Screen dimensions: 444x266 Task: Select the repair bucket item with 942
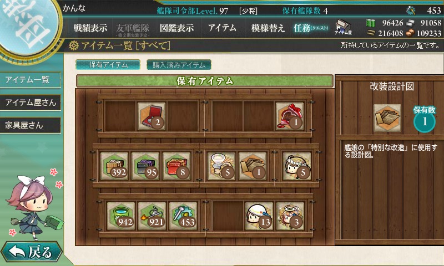point(121,216)
